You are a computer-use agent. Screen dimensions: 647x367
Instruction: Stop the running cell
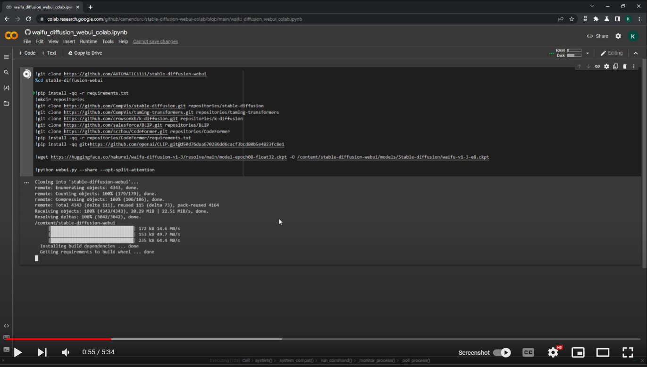[27, 74]
